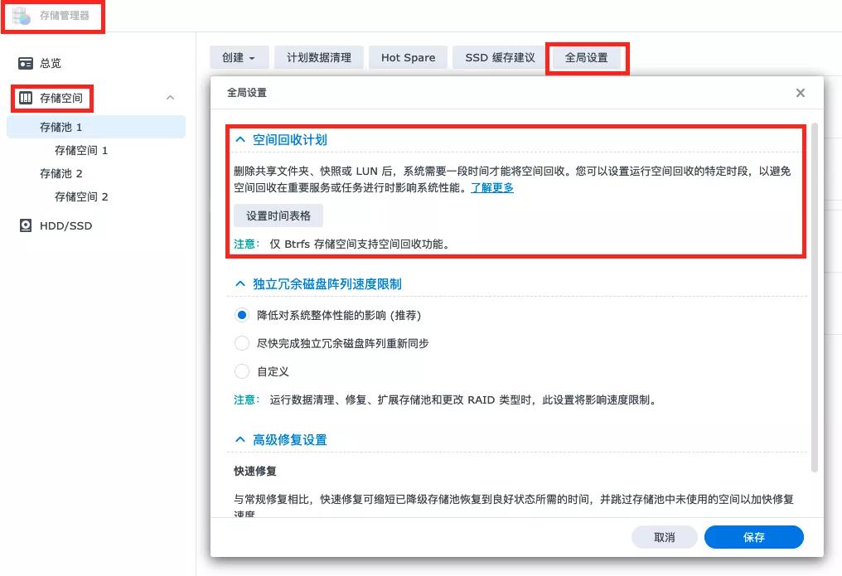The width and height of the screenshot is (842, 576).
Task: Select the 总览 (Overview) sidebar icon
Action: click(27, 63)
